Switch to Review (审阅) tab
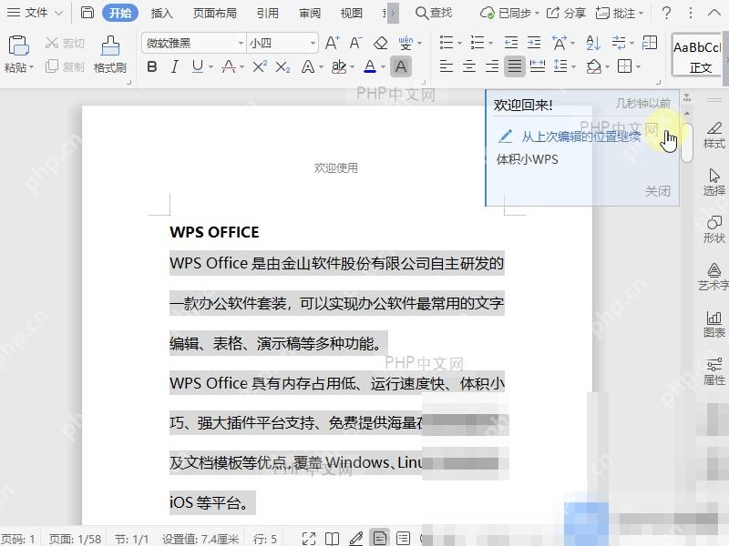The image size is (729, 546). (310, 13)
